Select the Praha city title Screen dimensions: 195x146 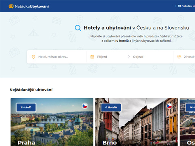[26, 143]
